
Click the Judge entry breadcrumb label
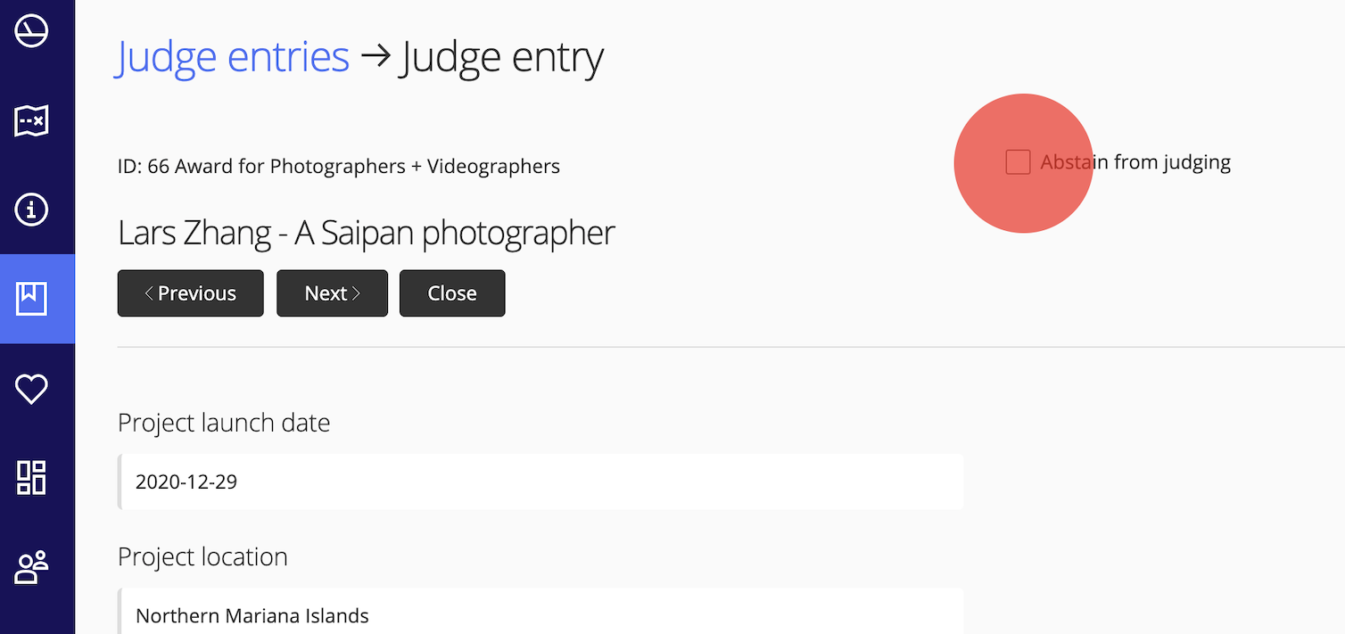coord(502,56)
